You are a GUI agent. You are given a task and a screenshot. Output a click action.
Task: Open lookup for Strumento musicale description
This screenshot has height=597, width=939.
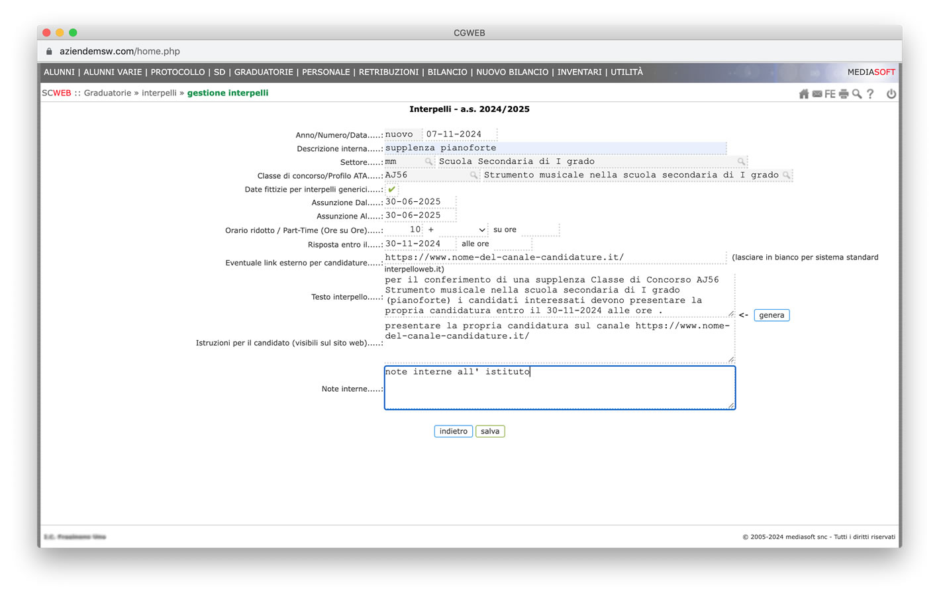[x=786, y=175]
